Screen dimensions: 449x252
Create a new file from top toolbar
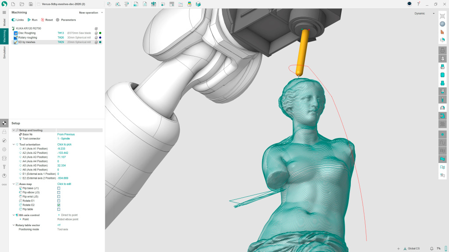(13, 4)
